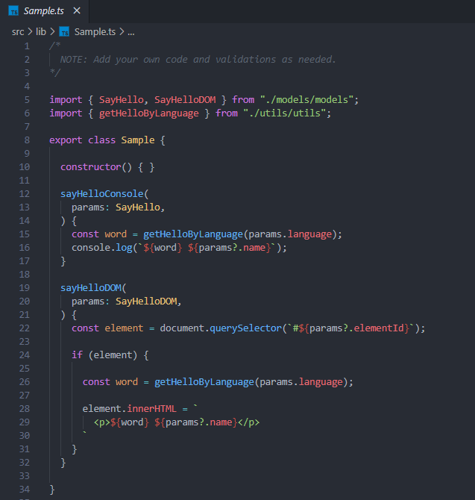Click the method name 'sayHelloDOM(' on line 19
The width and height of the screenshot is (475, 500).
coord(93,288)
